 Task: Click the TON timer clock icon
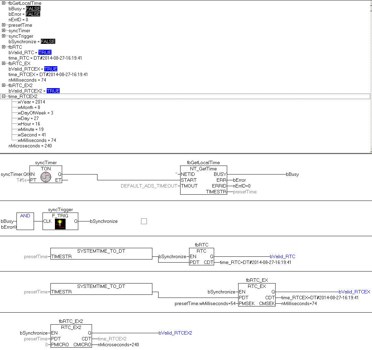pyautogui.click(x=46, y=177)
